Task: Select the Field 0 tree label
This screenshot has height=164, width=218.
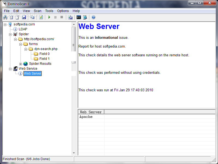Action: [44, 54]
